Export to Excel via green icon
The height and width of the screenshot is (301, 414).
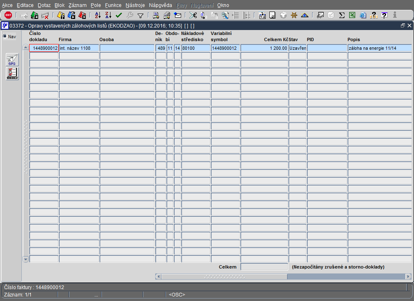(352, 15)
